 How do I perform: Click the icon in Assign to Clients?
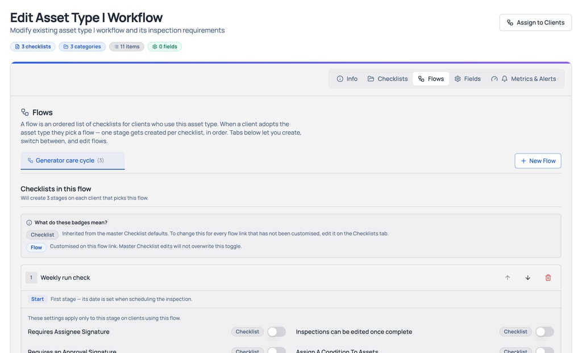(510, 23)
